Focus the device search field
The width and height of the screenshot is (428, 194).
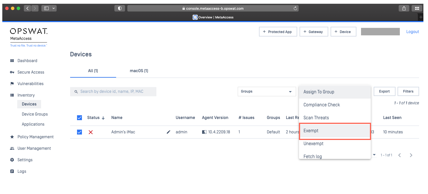(113, 92)
